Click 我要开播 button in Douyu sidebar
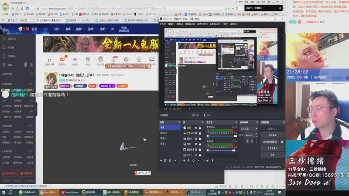349x196 pixels. coord(26,173)
